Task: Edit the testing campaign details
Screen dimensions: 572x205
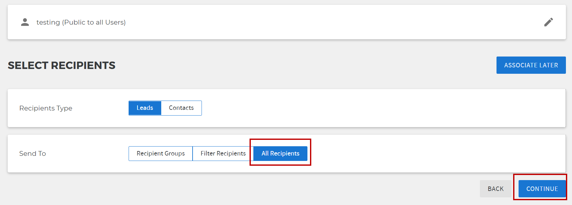Action: pos(548,22)
